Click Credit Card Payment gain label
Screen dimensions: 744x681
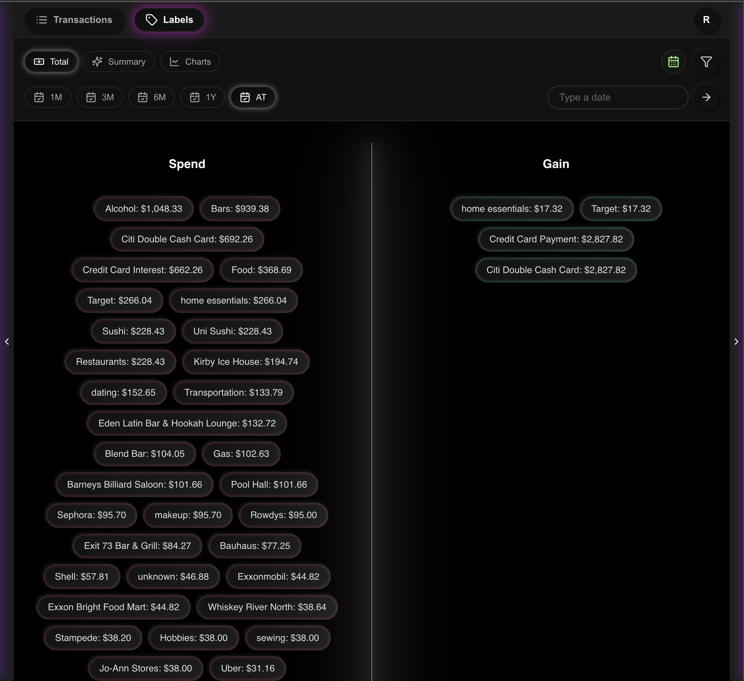556,239
